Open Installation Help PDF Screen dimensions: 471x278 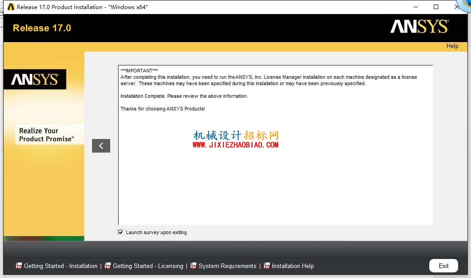point(292,266)
